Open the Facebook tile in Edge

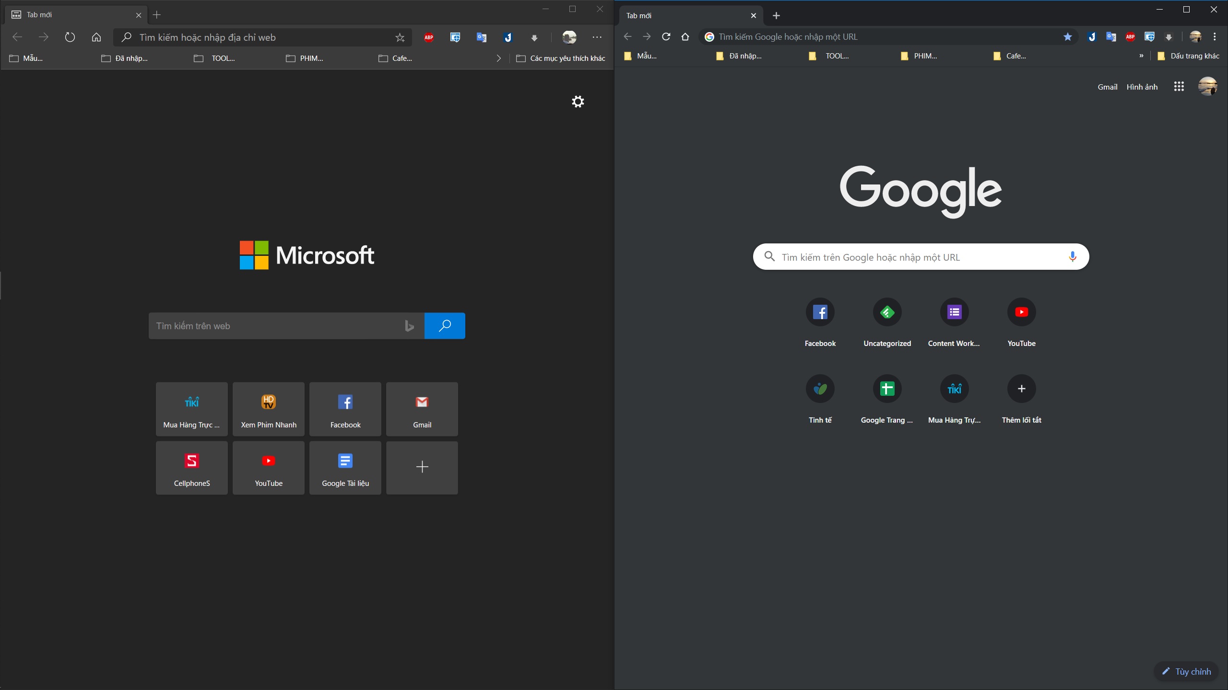point(345,409)
